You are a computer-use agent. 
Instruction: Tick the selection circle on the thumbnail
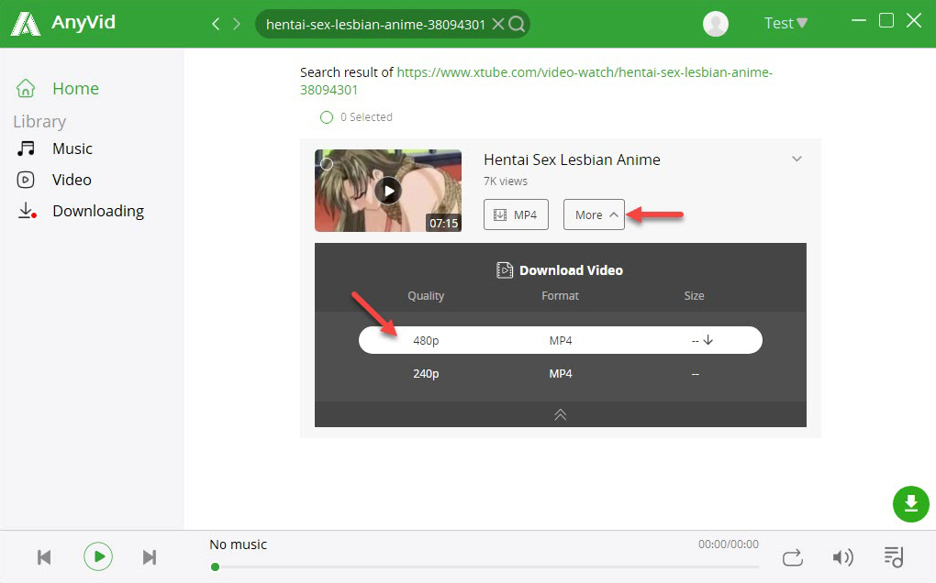coord(327,164)
